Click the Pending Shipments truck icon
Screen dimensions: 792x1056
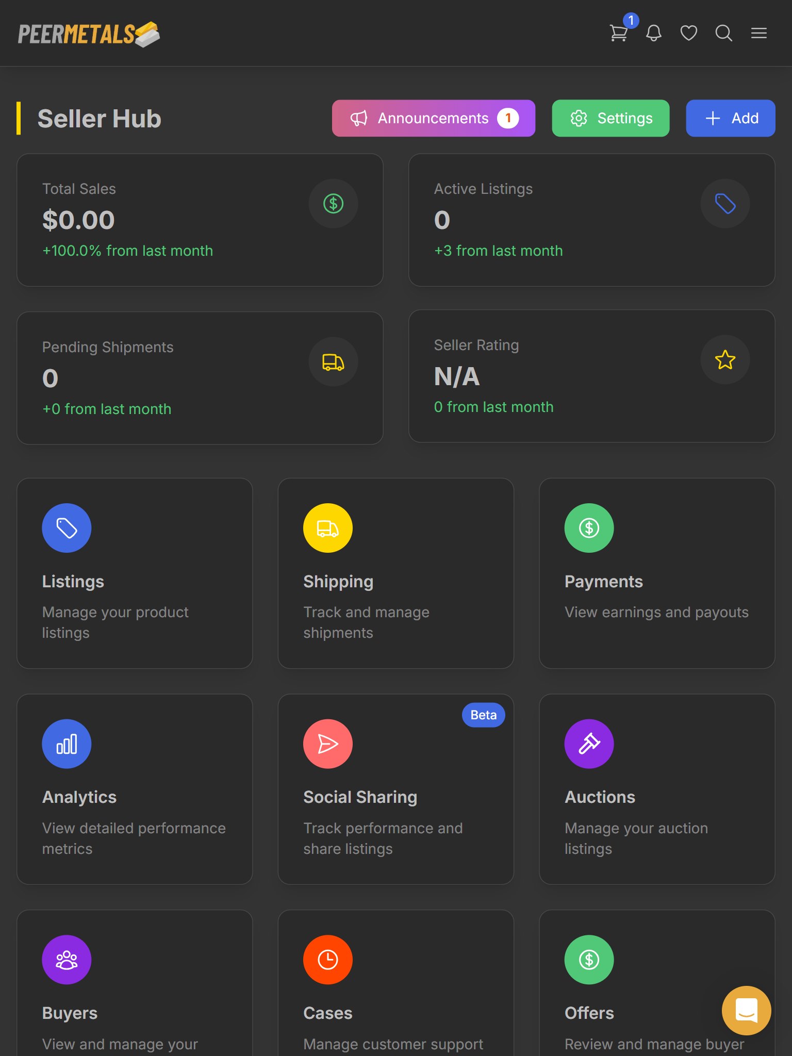click(x=333, y=362)
